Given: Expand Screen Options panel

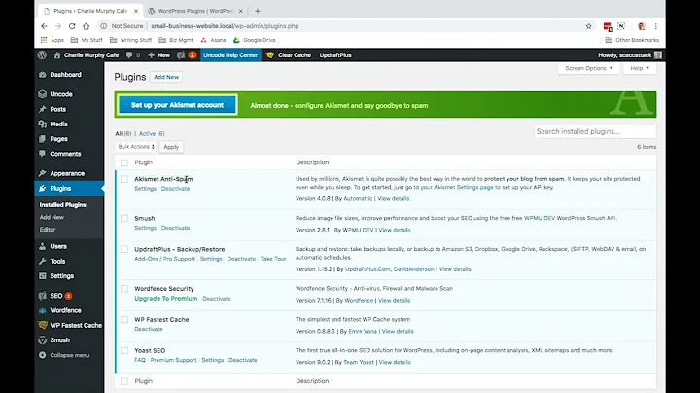Looking at the screenshot, I should coord(588,68).
